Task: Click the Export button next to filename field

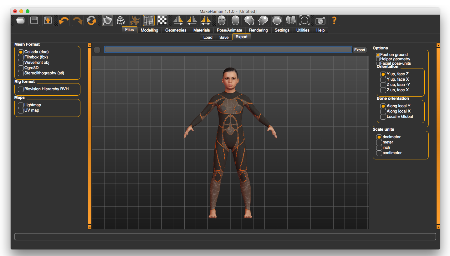Action: 360,50
